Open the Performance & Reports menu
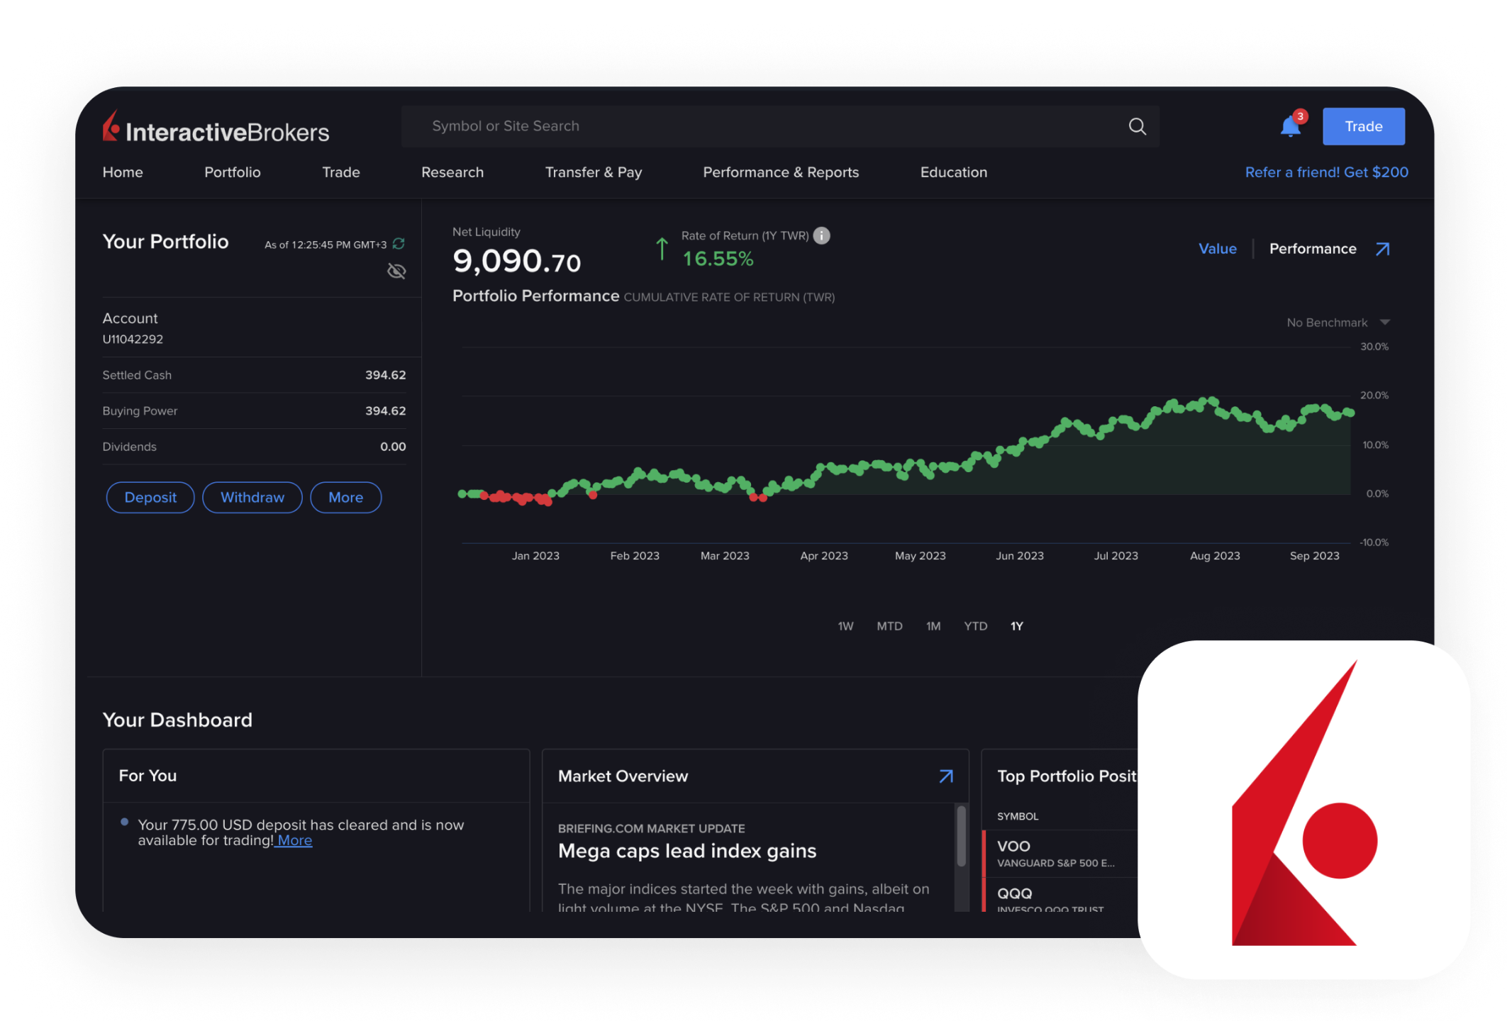This screenshot has width=1507, height=1021. (x=780, y=172)
